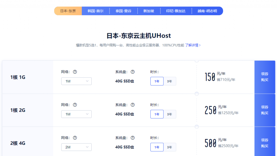Click the 系统盘 help icon for 1核2G plan
The width and height of the screenshot is (277, 156).
coord(133,105)
